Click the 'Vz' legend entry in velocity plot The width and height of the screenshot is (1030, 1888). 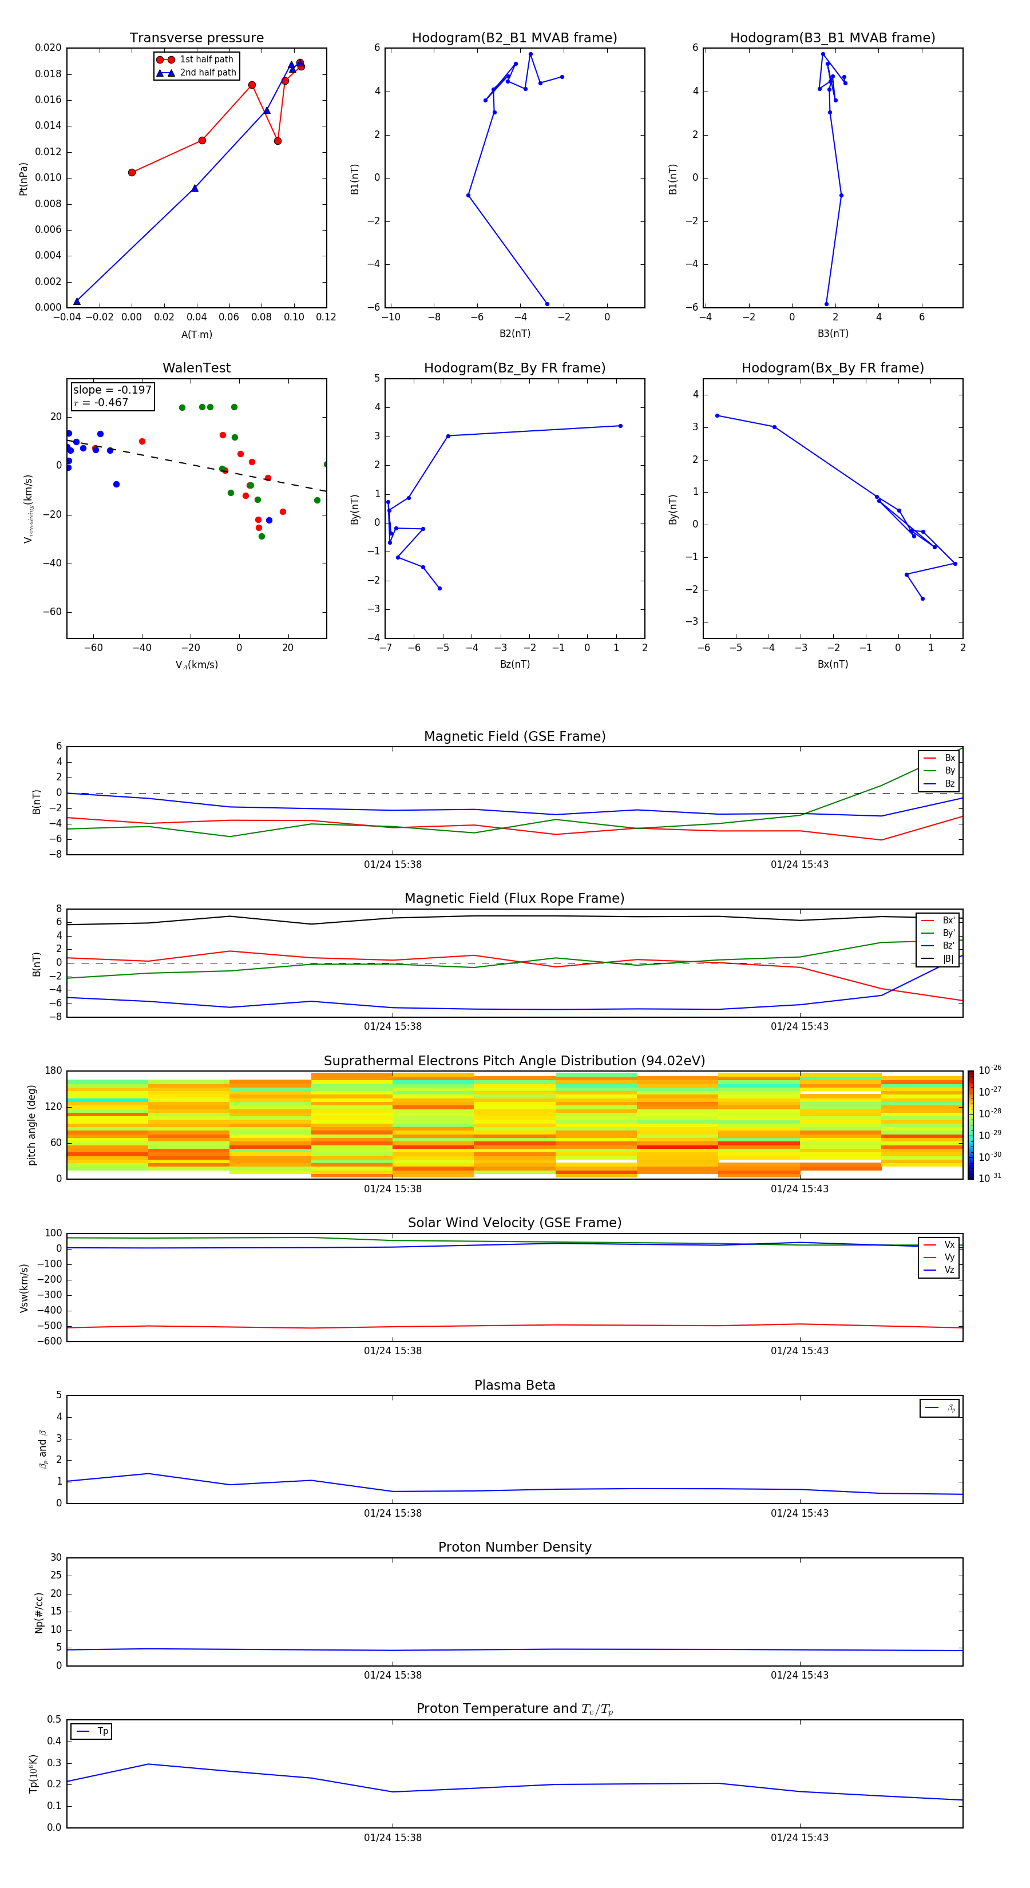939,1270
